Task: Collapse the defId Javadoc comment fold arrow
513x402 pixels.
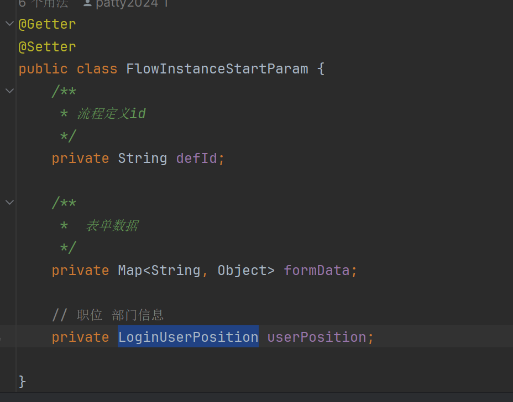Action: pyautogui.click(x=9, y=91)
